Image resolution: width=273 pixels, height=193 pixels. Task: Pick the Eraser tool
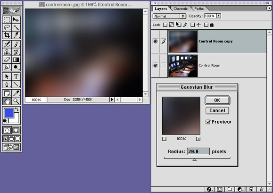tap(7, 60)
